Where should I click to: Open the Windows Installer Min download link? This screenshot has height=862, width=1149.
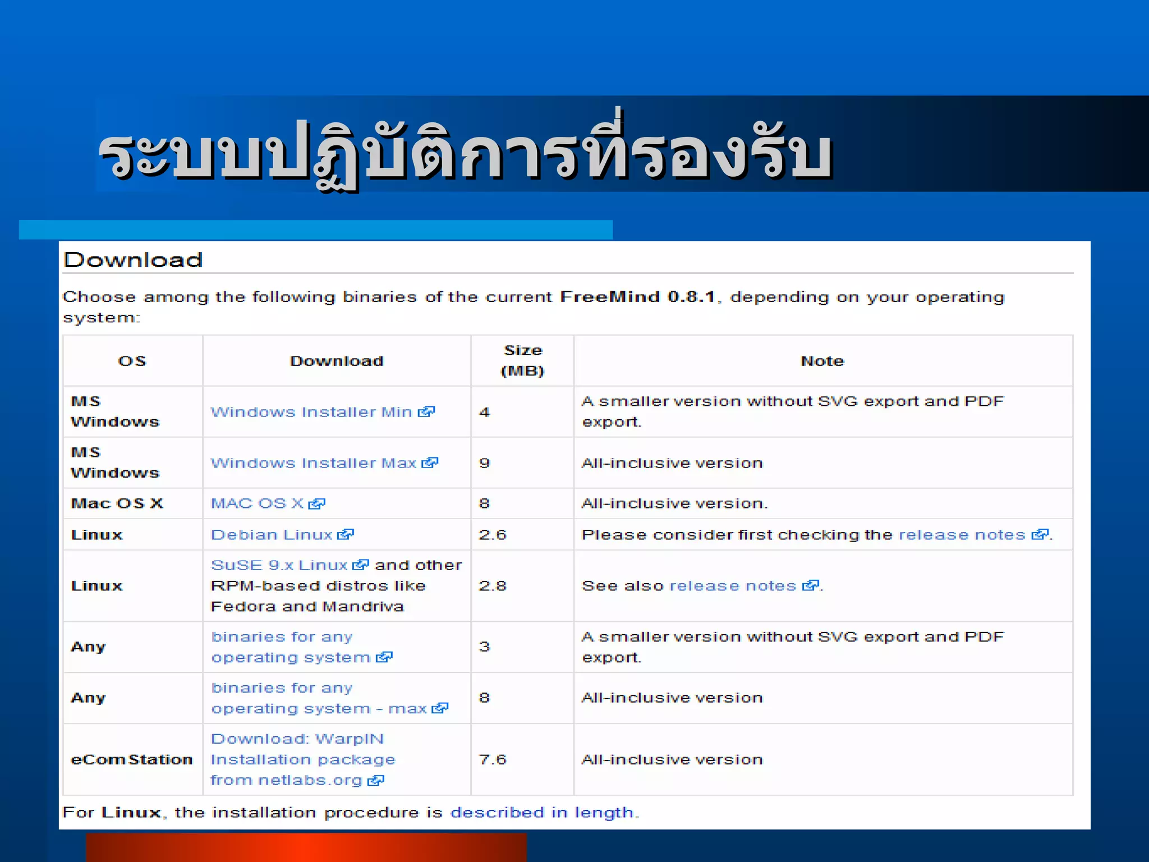[x=311, y=412]
